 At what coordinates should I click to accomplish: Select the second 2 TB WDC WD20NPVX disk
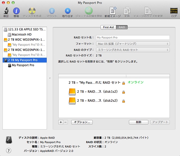point(25,50)
